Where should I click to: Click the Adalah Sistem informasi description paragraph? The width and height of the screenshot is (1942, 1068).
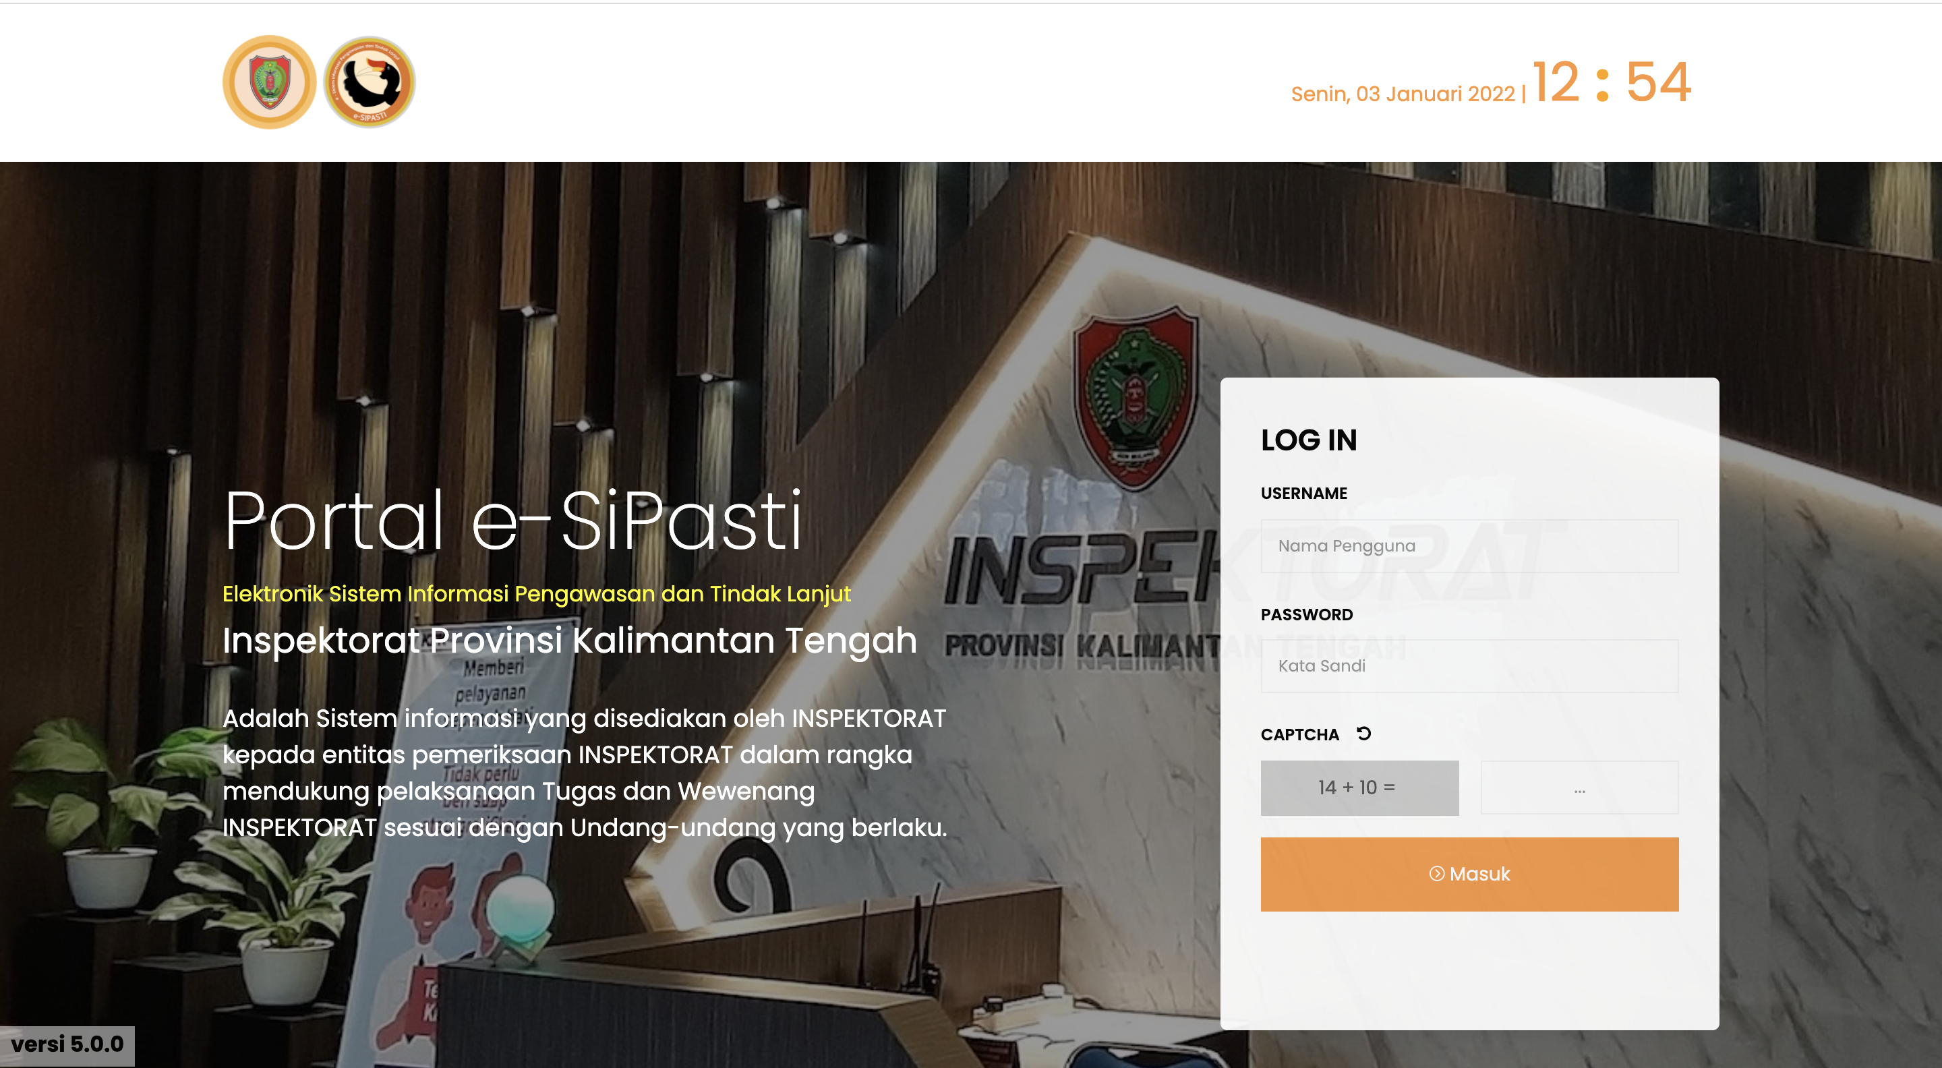(584, 773)
